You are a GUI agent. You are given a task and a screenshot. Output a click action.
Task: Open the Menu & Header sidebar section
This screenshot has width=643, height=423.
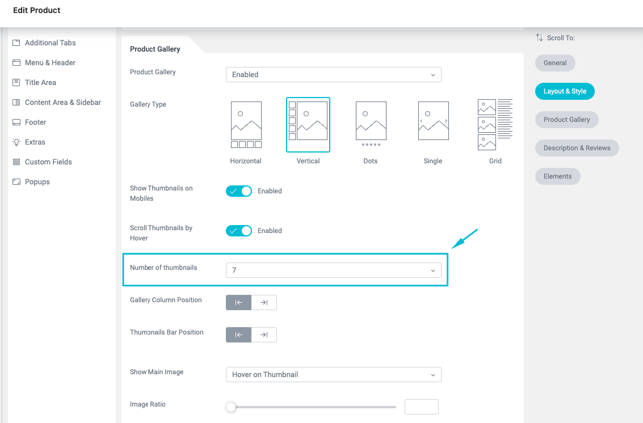[x=50, y=63]
